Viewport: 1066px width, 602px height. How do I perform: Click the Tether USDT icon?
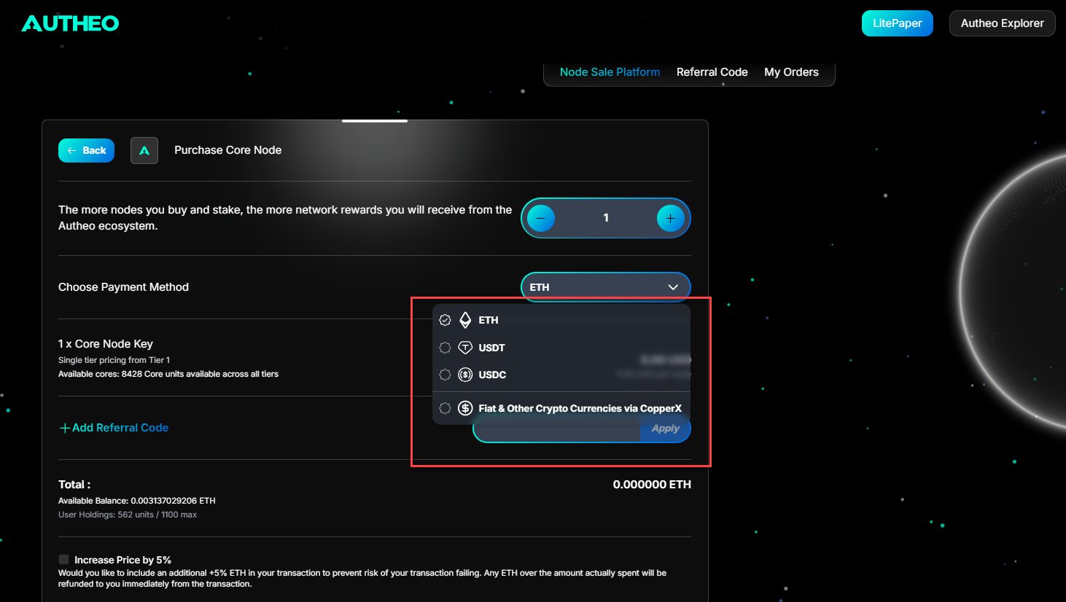(465, 348)
